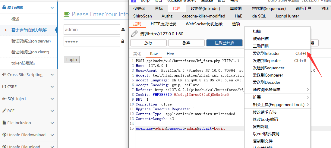Click the coffee cup icon in form header
Viewport: 331px width, 148px height.
pyautogui.click(x=67, y=14)
